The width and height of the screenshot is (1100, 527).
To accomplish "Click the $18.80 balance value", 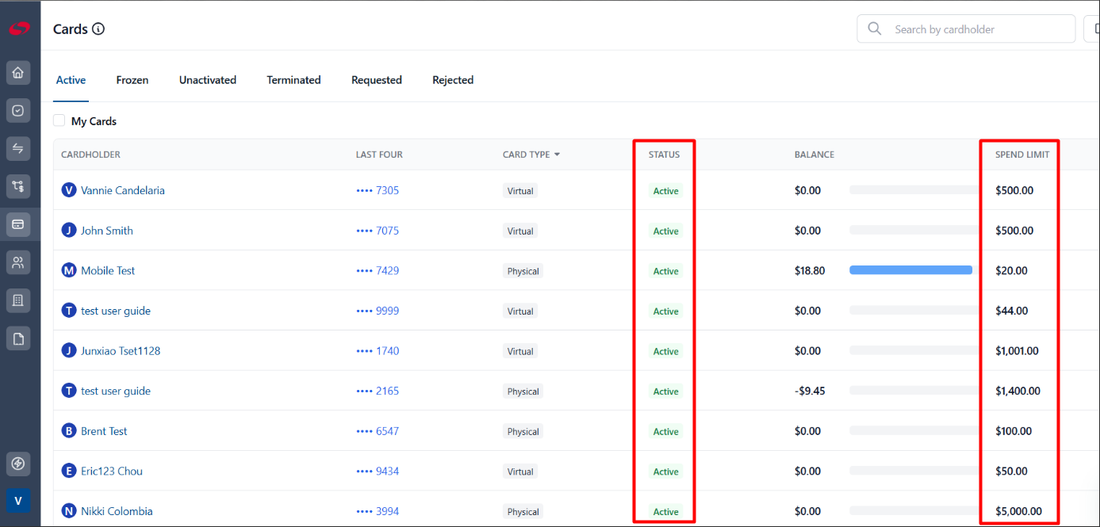I will [x=810, y=270].
